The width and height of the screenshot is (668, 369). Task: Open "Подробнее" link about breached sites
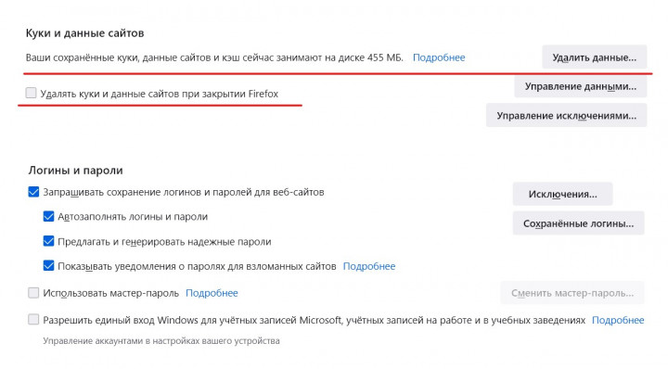tap(369, 266)
